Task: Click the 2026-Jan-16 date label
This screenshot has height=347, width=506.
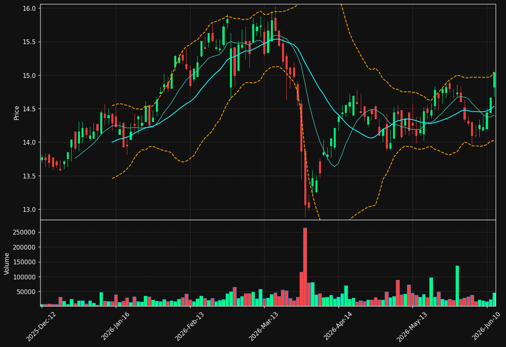Action: click(x=116, y=326)
